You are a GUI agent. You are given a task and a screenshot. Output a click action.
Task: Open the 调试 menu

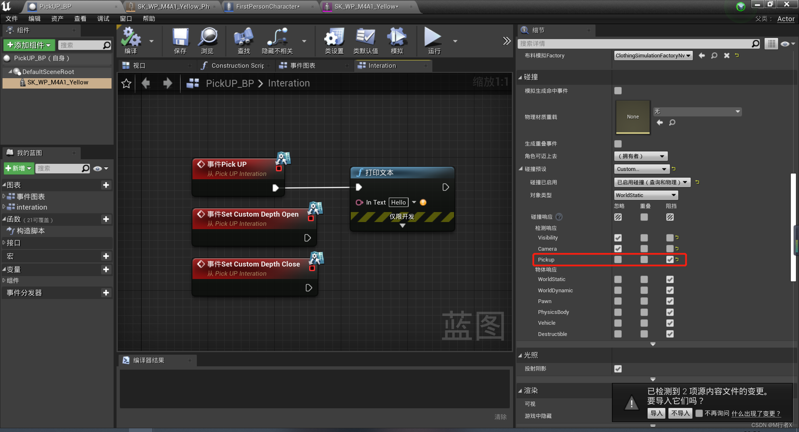(103, 19)
